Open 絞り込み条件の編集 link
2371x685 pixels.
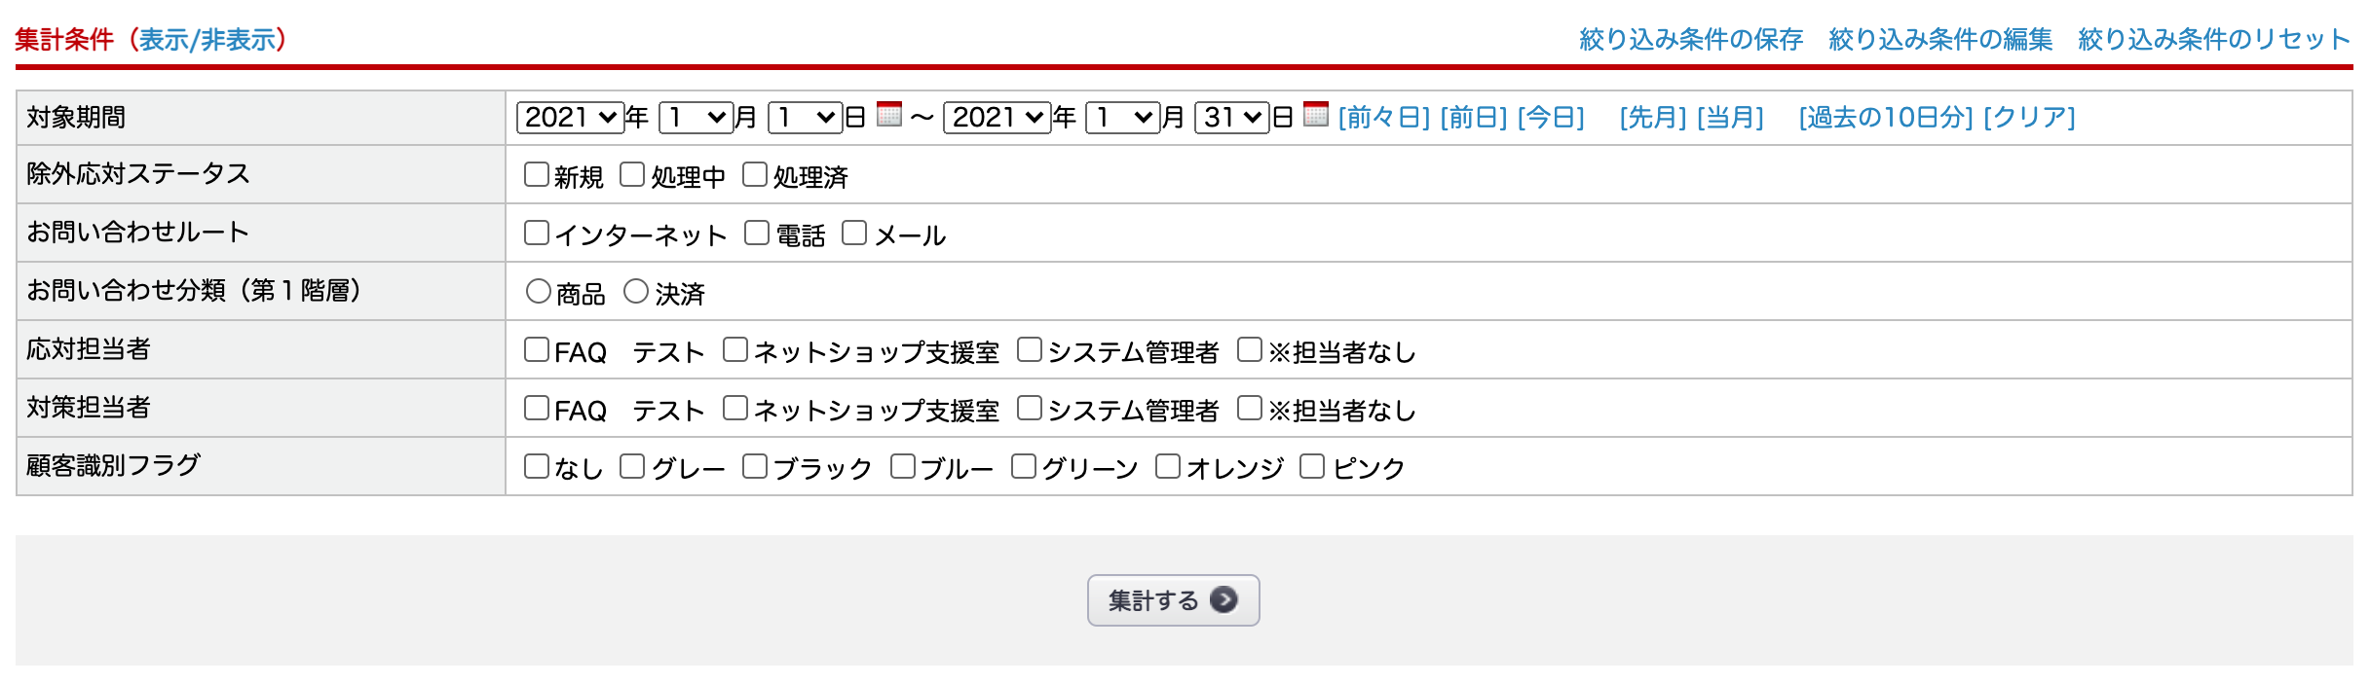pyautogui.click(x=1940, y=39)
